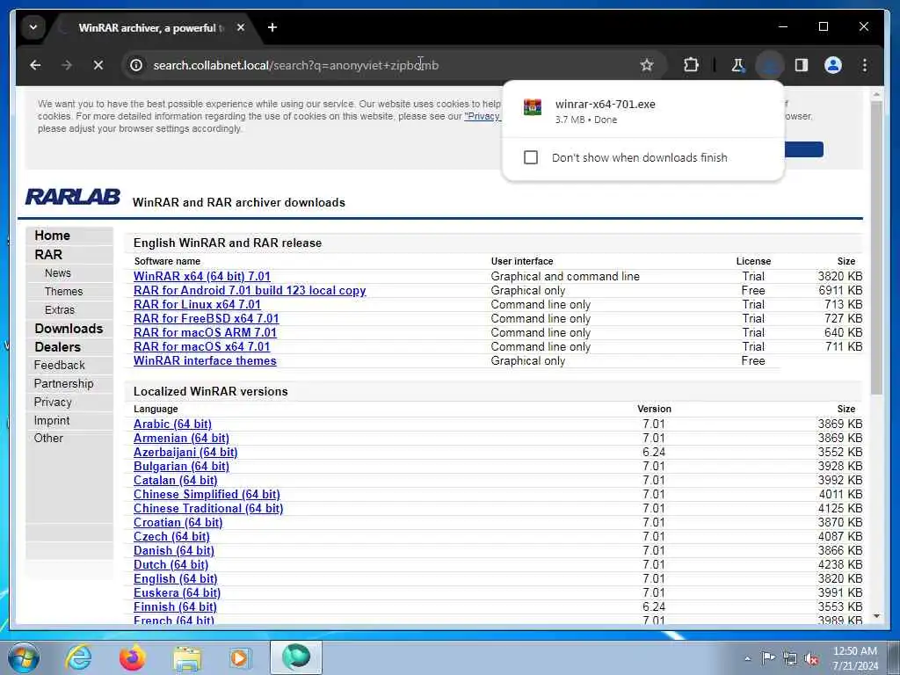Click the forward navigation arrow

point(67,65)
